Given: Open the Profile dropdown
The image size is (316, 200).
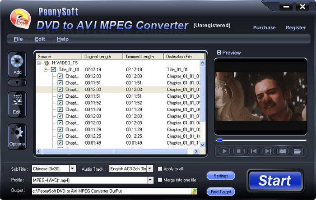Looking at the screenshot, I should point(150,180).
